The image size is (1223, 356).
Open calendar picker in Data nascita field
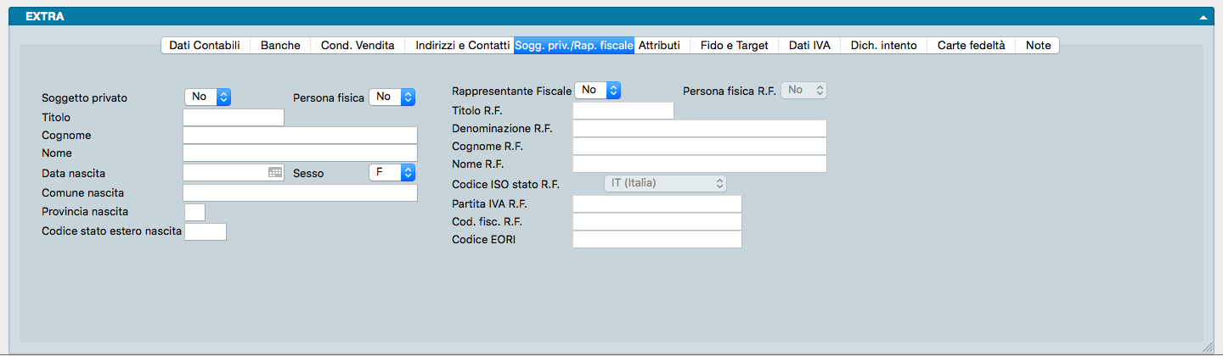pos(275,173)
